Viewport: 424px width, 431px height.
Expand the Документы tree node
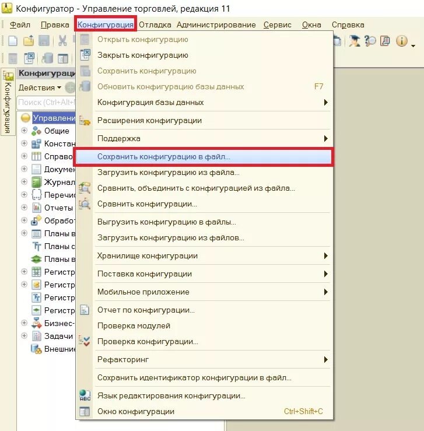click(24, 169)
